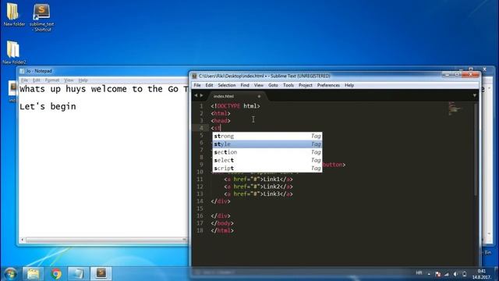Open the New folder desktop icon
This screenshot has width=499, height=281.
13,14
